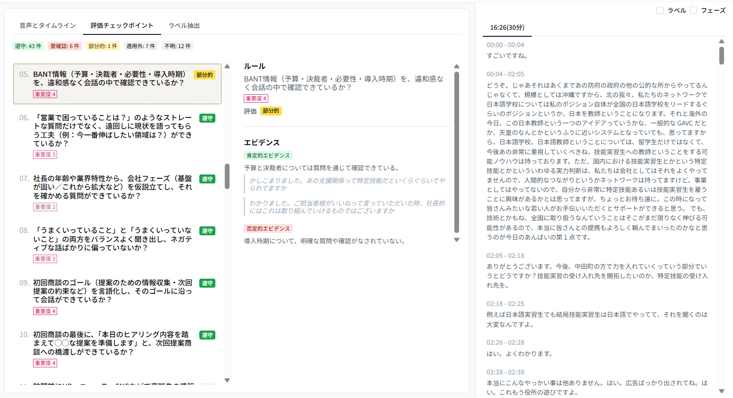Viewport: 733px width, 398px height.
Task: Filter results by 不明: 12件
Action: 178,46
